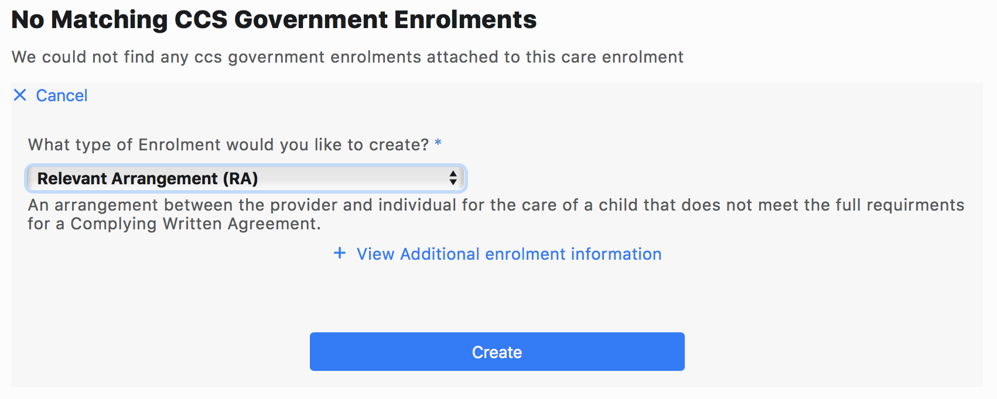Click the plus icon before View Additional

pos(340,253)
